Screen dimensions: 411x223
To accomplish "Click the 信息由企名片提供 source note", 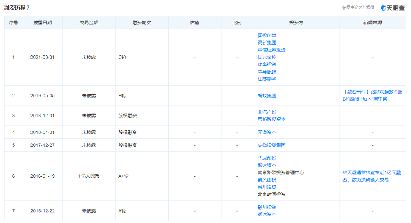I will pos(358,8).
